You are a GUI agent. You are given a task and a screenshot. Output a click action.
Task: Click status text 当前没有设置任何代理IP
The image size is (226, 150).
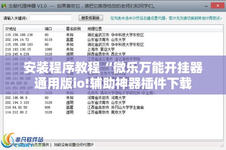[74, 145]
